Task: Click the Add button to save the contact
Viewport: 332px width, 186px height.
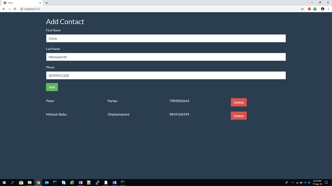Action: click(x=52, y=87)
